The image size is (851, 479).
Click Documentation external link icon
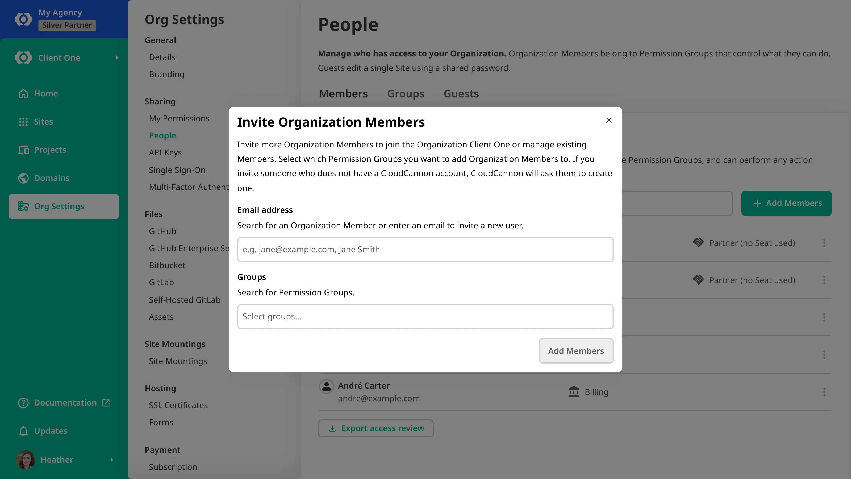click(x=106, y=403)
